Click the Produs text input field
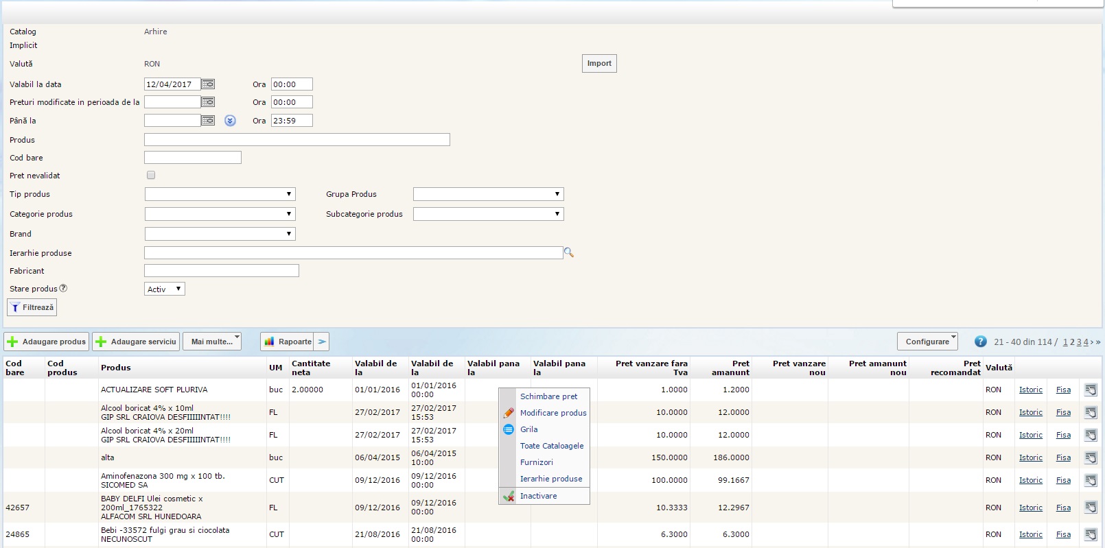Screen dimensions: 1105x548 pos(296,140)
